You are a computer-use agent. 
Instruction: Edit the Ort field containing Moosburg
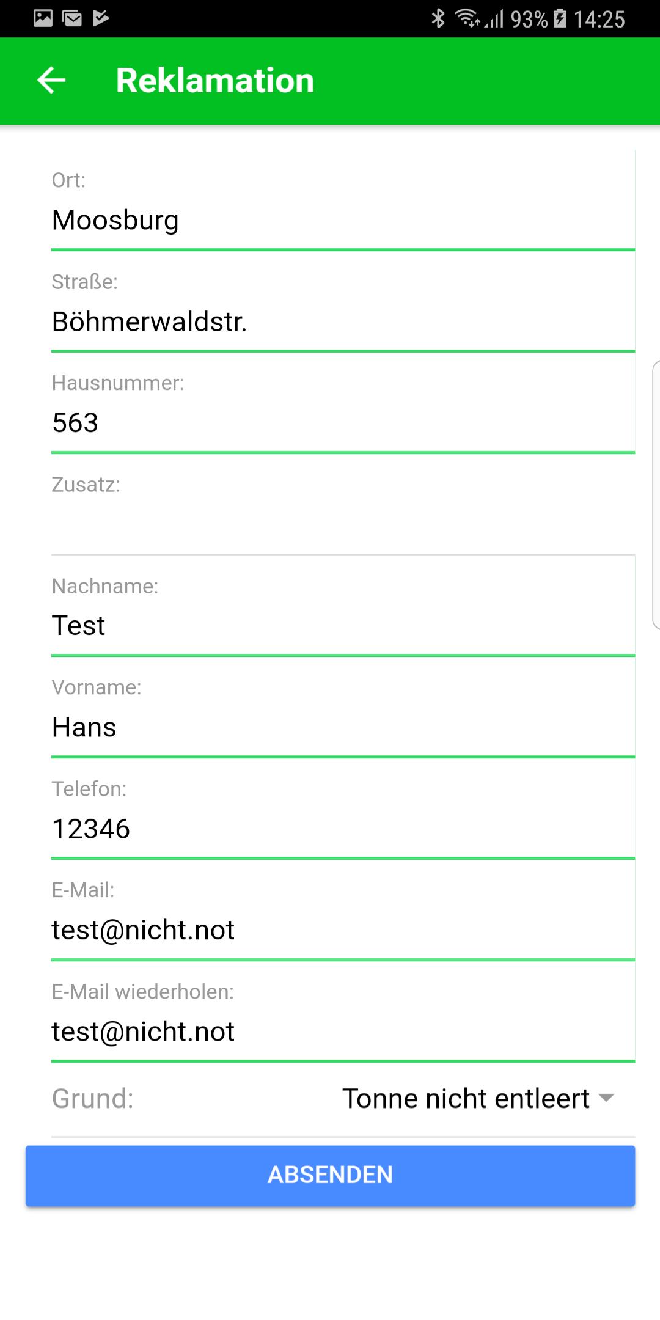[x=342, y=220]
